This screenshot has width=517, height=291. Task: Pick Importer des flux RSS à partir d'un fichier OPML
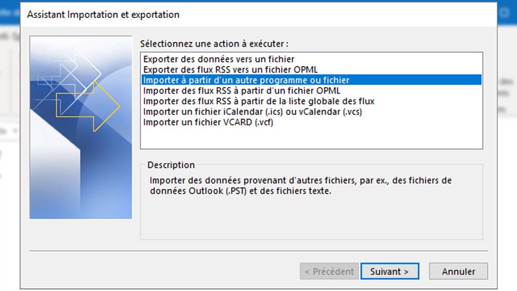tap(241, 91)
